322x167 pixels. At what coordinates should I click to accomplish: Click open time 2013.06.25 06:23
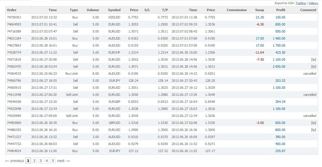point(44,74)
